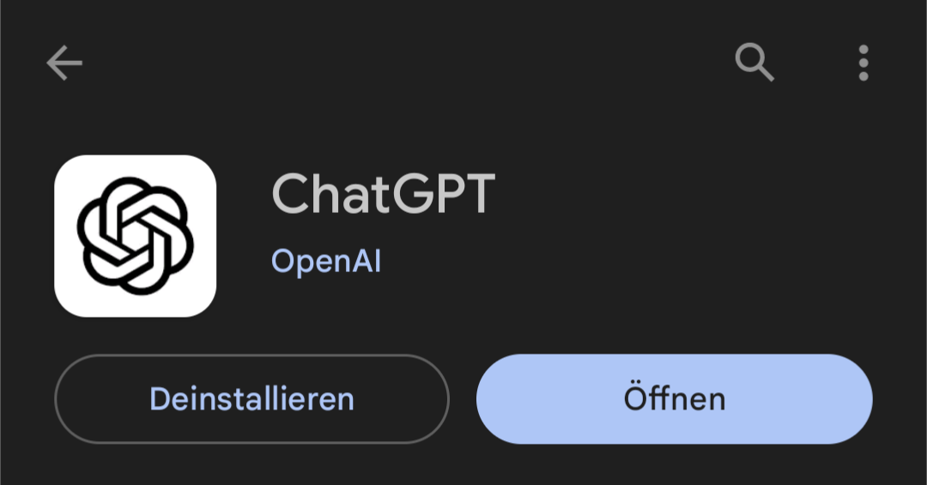Go back using the arrow icon
Screen dimensions: 927x485
(x=64, y=63)
